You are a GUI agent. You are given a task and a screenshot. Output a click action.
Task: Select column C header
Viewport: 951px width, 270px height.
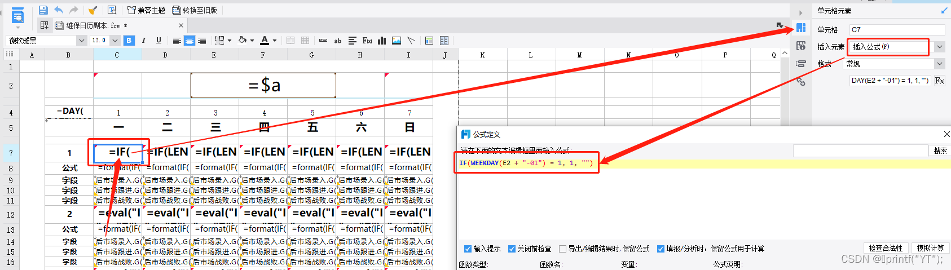coord(117,55)
